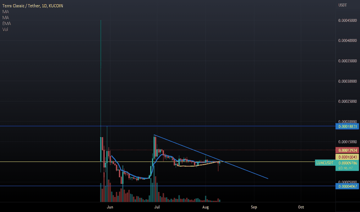Select the Vol indicator label
The width and height of the screenshot is (360, 212).
pyautogui.click(x=5, y=30)
